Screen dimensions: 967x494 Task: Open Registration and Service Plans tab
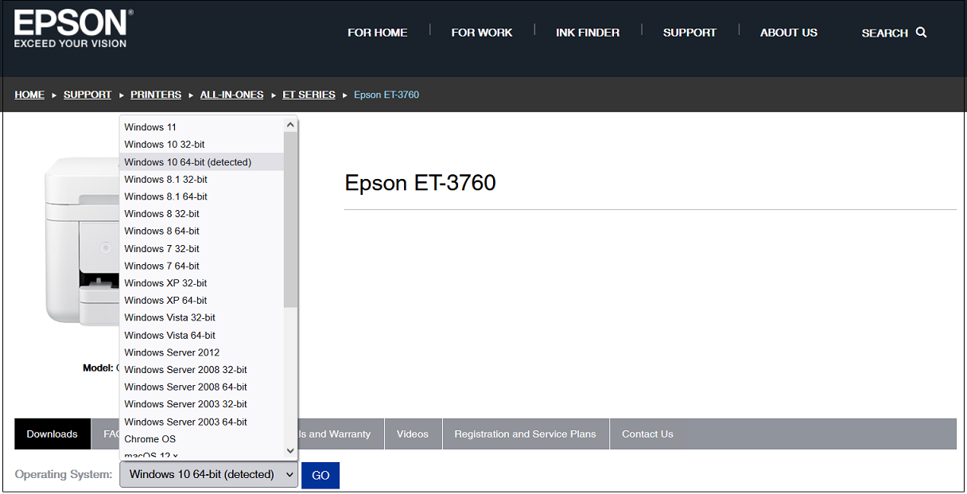point(525,434)
